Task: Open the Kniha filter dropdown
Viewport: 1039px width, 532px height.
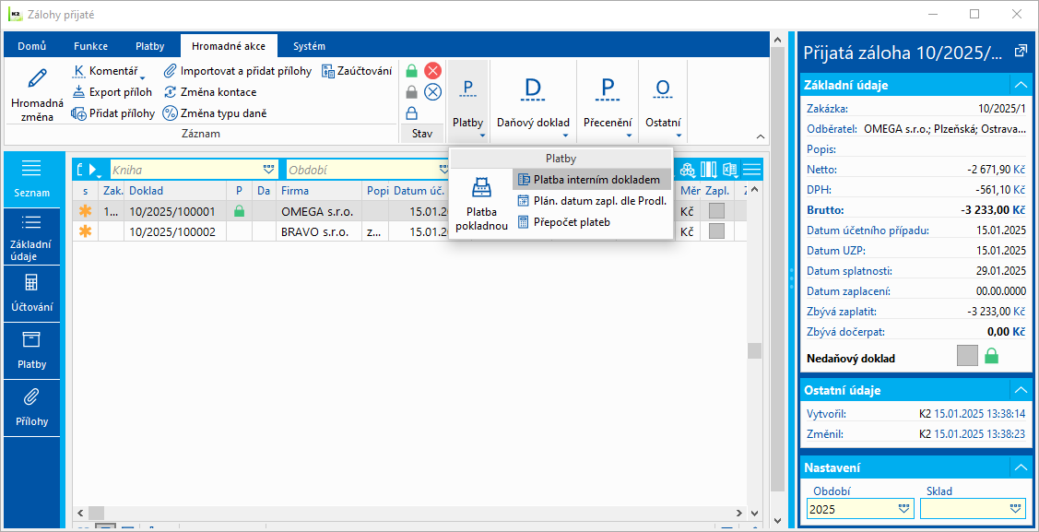Action: click(x=268, y=170)
